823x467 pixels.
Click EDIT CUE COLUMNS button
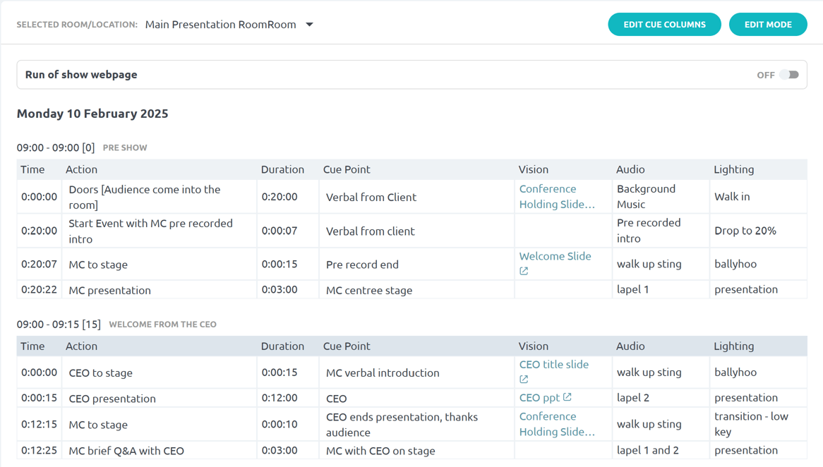coord(664,25)
